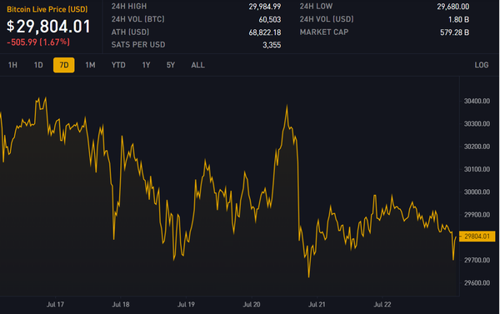Screen dimensions: 500x314
Task: Click the 30300.00 axis label
Action: pyautogui.click(x=477, y=124)
